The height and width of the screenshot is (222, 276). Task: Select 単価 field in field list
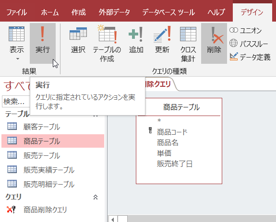(164, 153)
